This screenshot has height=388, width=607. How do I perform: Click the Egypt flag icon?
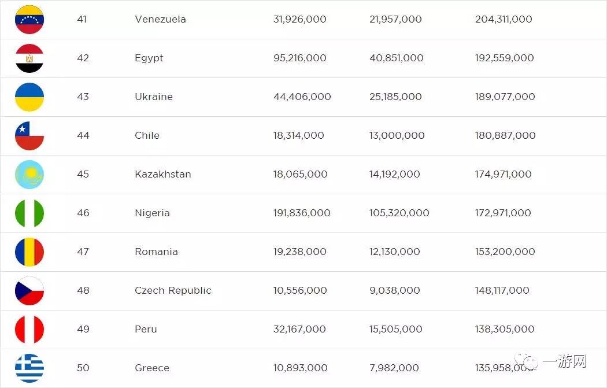(x=29, y=58)
